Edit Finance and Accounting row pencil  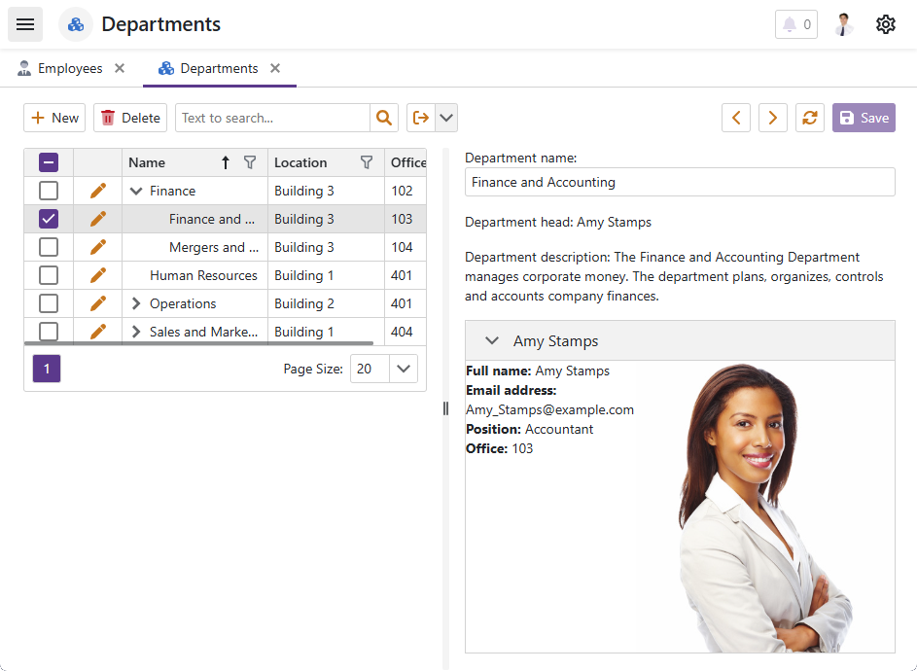[x=98, y=219]
